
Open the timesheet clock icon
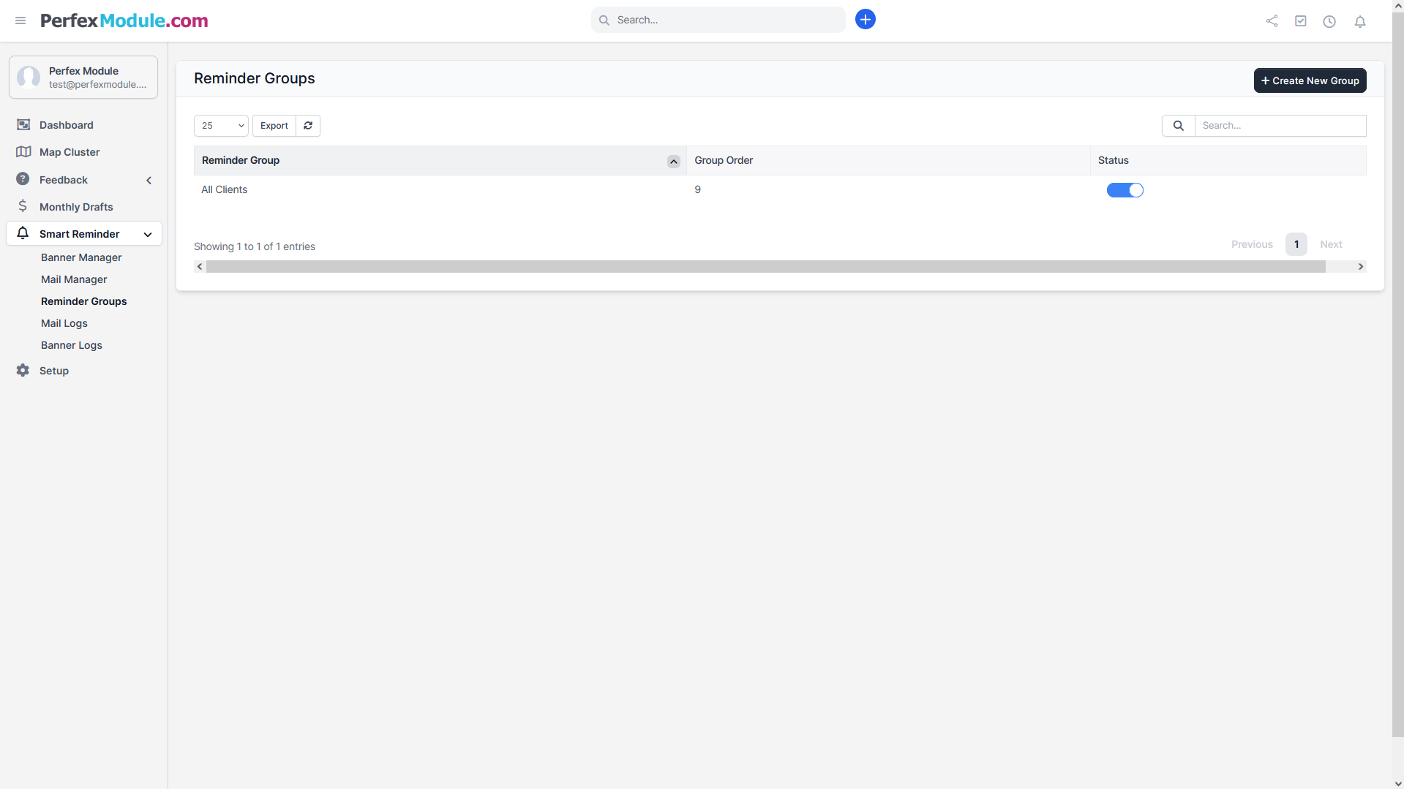coord(1329,21)
